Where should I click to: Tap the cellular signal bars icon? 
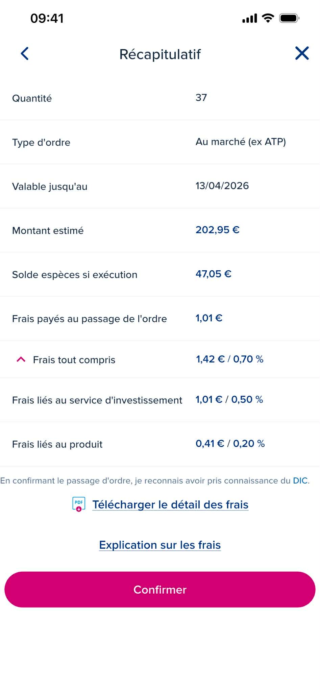tap(250, 18)
